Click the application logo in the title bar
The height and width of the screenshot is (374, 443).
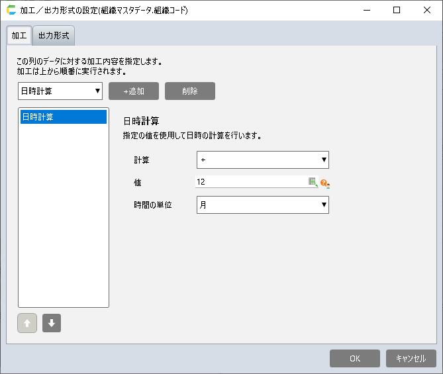point(11,11)
